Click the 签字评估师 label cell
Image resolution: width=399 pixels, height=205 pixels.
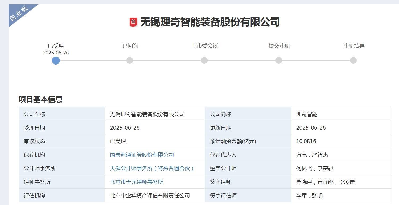[248, 195]
